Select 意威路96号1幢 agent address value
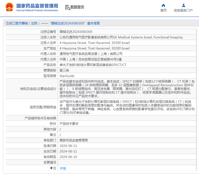 (x=91, y=59)
